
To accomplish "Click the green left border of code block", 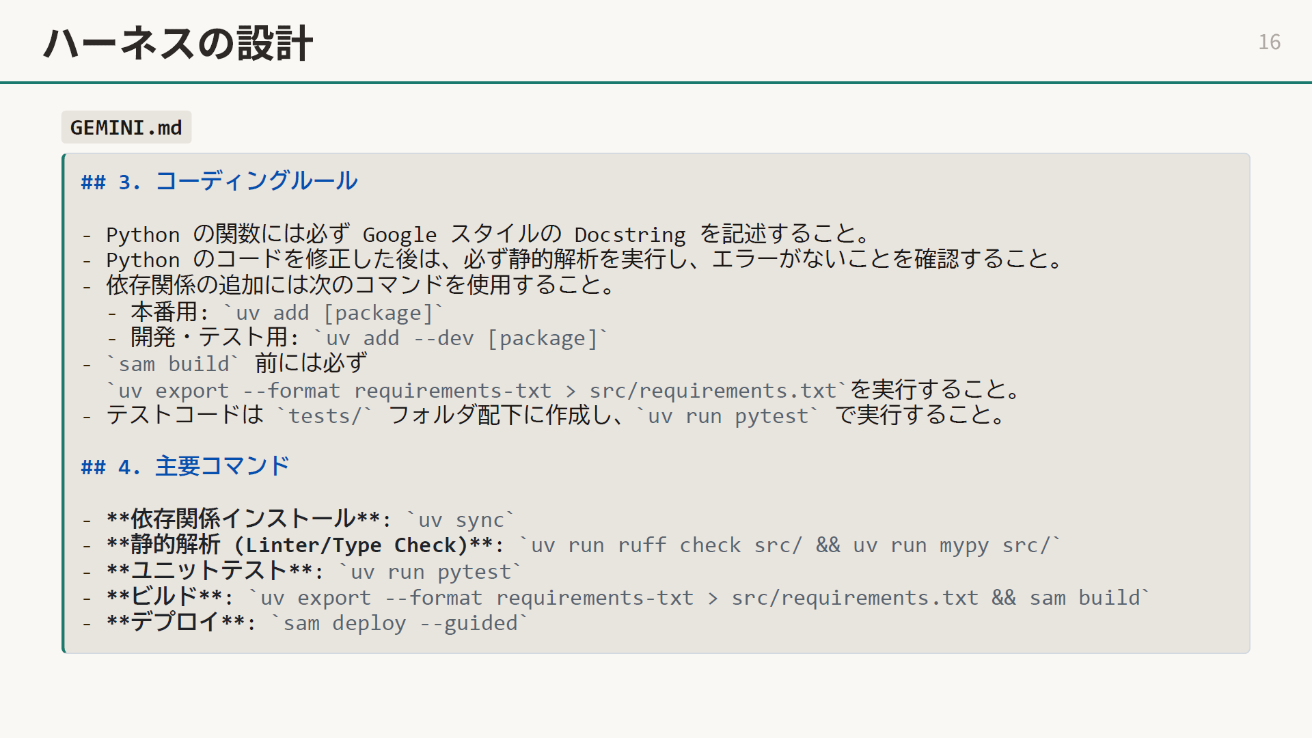I will coord(64,403).
